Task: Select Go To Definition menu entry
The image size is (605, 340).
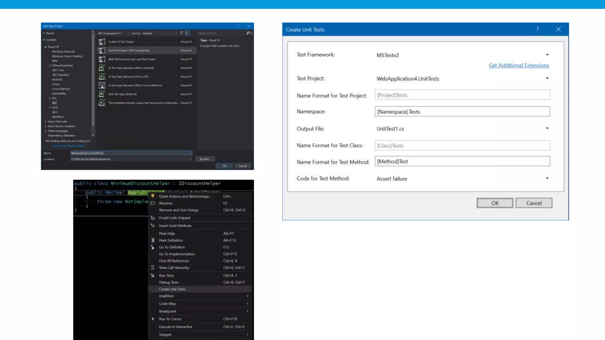Action: tap(172, 247)
